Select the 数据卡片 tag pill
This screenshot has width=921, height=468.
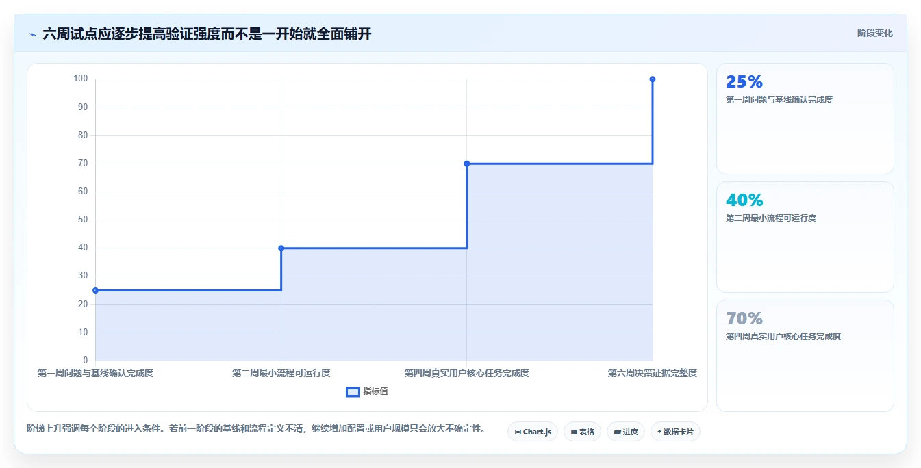point(675,432)
